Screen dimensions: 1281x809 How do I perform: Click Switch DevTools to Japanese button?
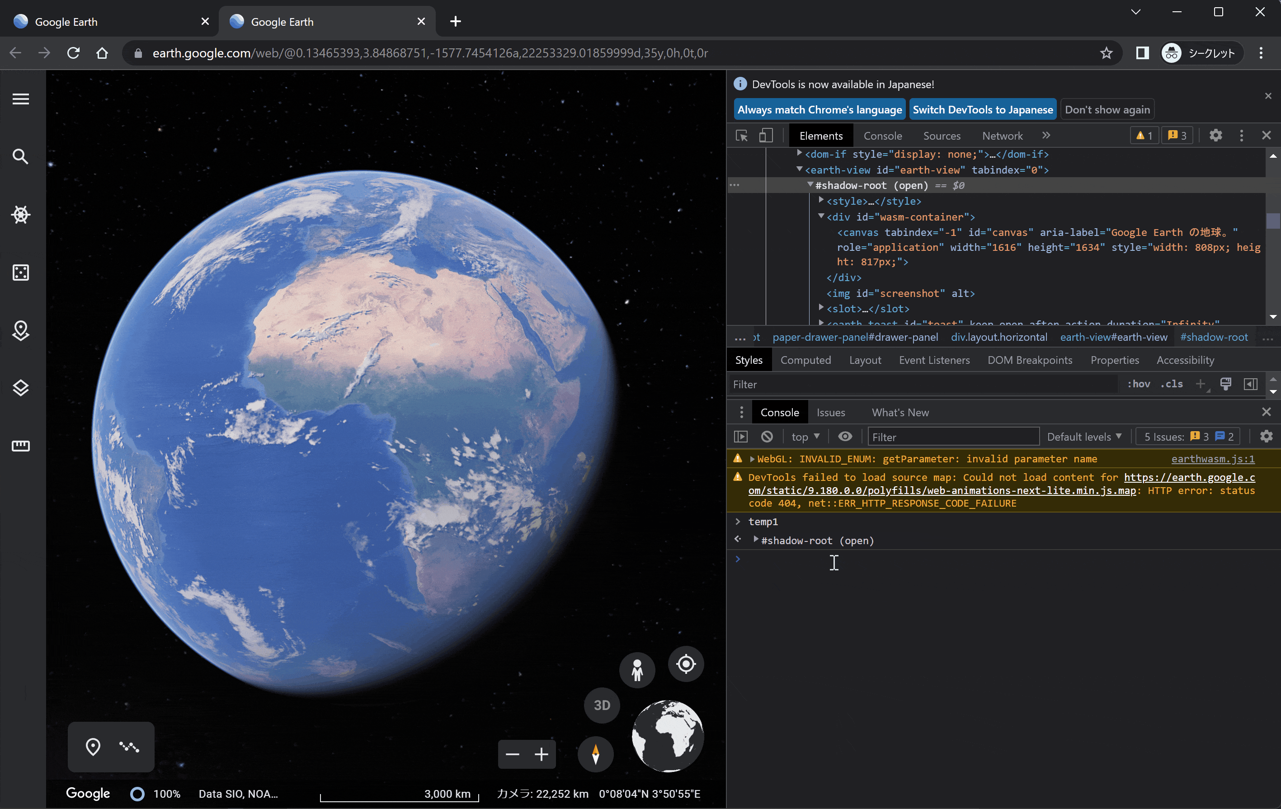coord(982,109)
